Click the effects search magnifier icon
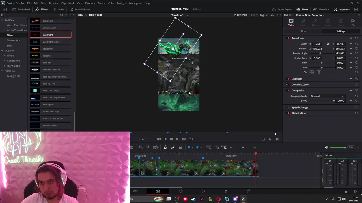Viewport: 362px width, 203px height. pos(61,15)
